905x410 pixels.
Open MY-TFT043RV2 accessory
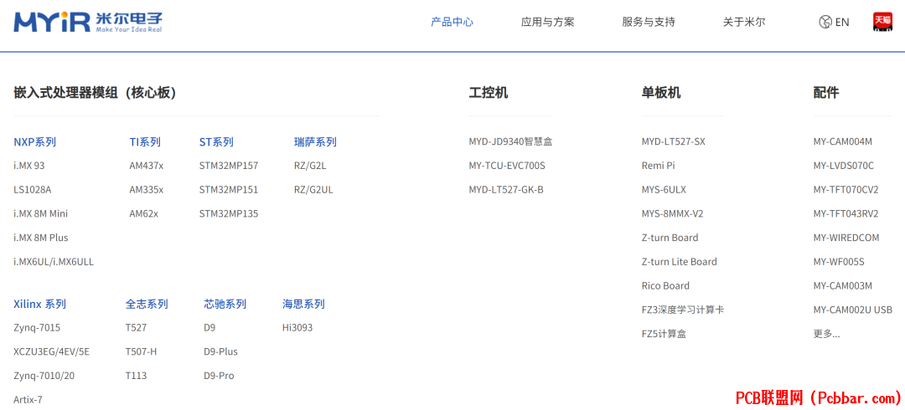pos(846,213)
